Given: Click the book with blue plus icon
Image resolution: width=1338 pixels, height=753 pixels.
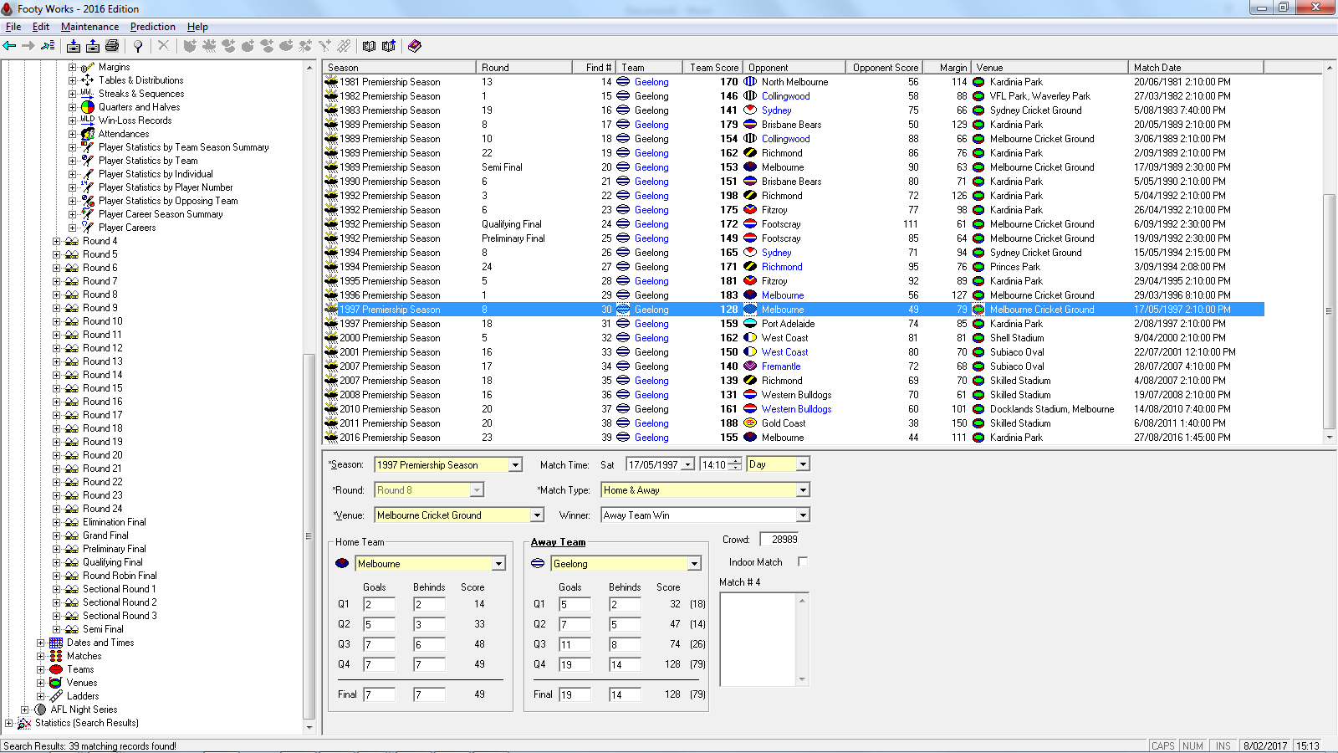Looking at the screenshot, I should (x=389, y=46).
